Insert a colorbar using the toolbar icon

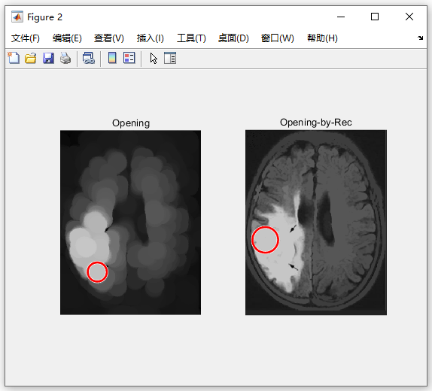pos(112,58)
